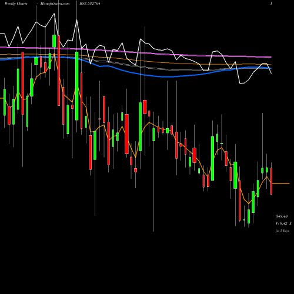Click the 'V: 0.42 X' volume text
The image size is (294, 294).
click(283, 223)
